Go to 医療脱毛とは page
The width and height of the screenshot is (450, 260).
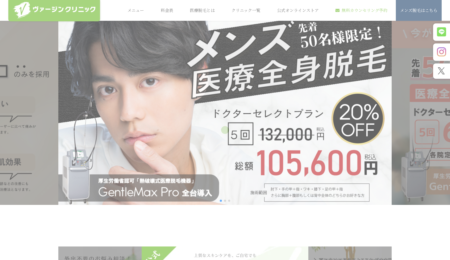202,10
